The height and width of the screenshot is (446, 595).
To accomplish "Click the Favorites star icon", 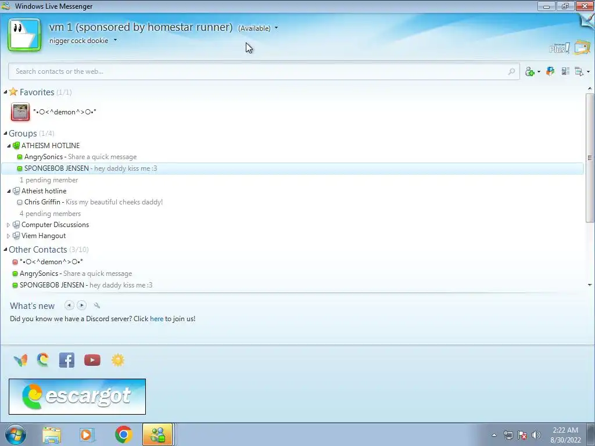I will (13, 92).
